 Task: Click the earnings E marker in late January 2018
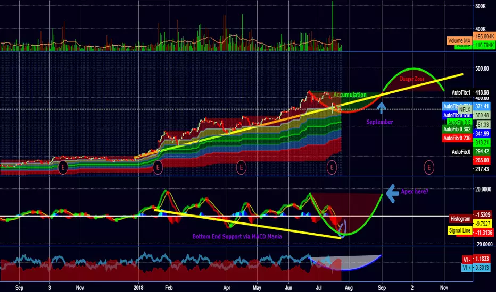tap(158, 167)
